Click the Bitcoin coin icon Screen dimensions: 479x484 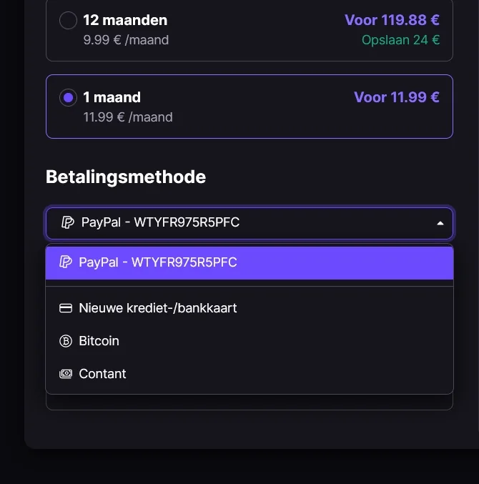[x=66, y=341]
